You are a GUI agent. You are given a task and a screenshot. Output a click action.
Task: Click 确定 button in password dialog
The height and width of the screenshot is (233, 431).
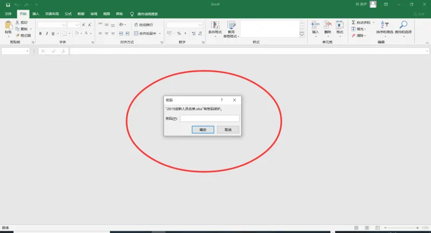coord(203,130)
